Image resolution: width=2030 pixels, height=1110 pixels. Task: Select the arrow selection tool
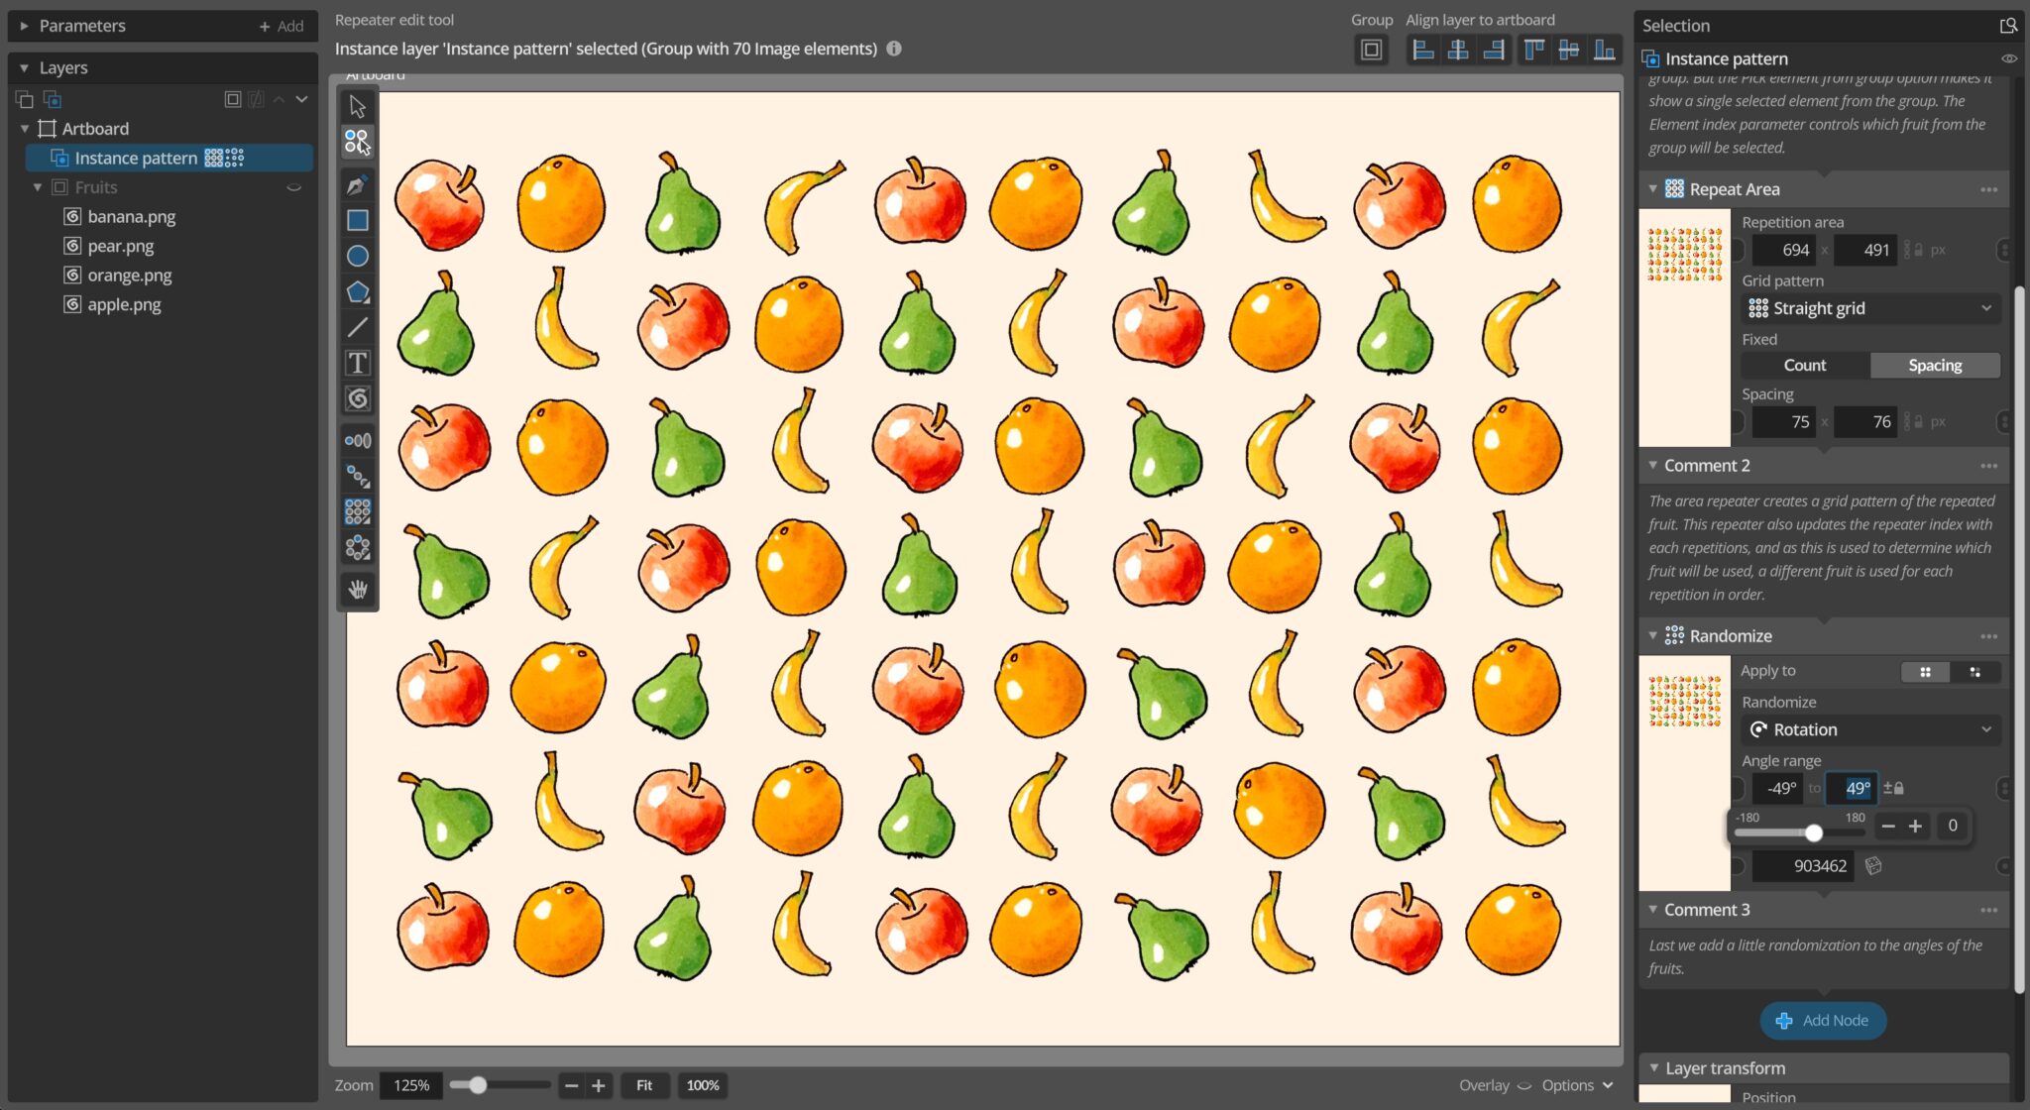point(357,106)
